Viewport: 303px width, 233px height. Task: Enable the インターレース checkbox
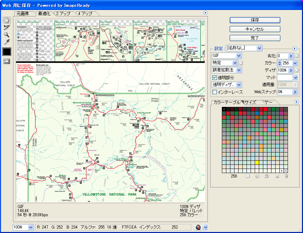point(214,92)
